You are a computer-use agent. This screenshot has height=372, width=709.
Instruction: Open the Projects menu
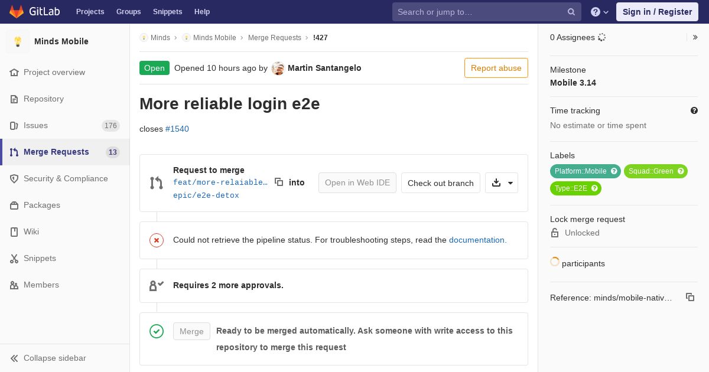tap(90, 12)
